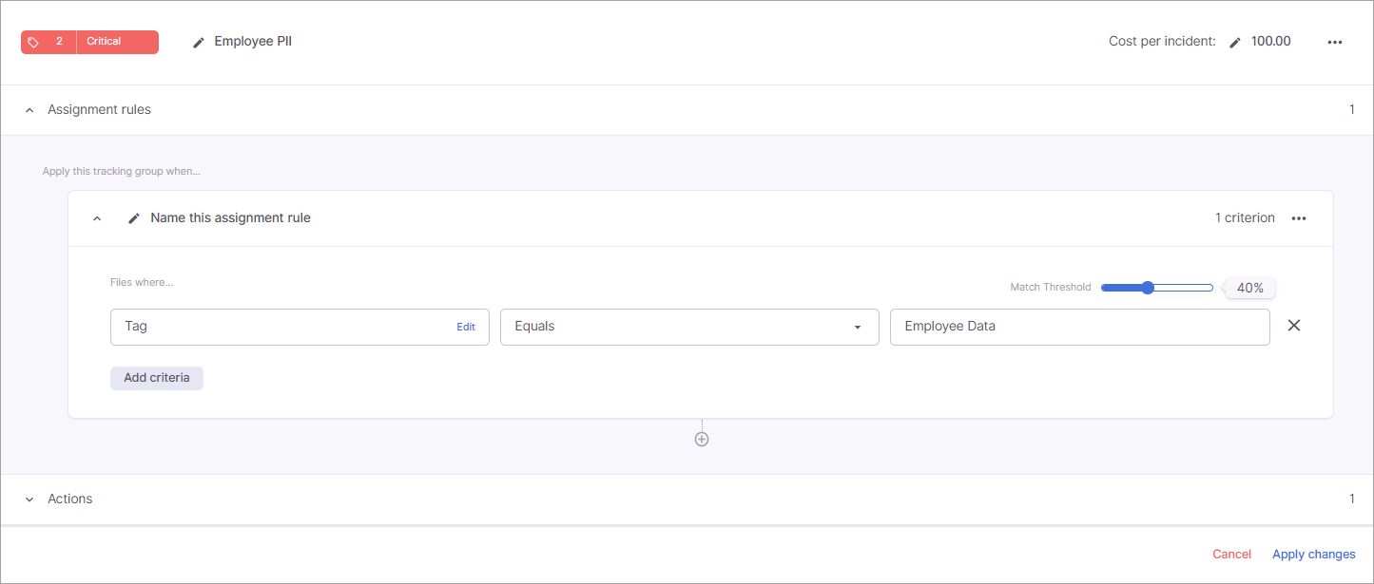Open the assignment rule more options menu
This screenshot has width=1374, height=584.
click(x=1299, y=218)
